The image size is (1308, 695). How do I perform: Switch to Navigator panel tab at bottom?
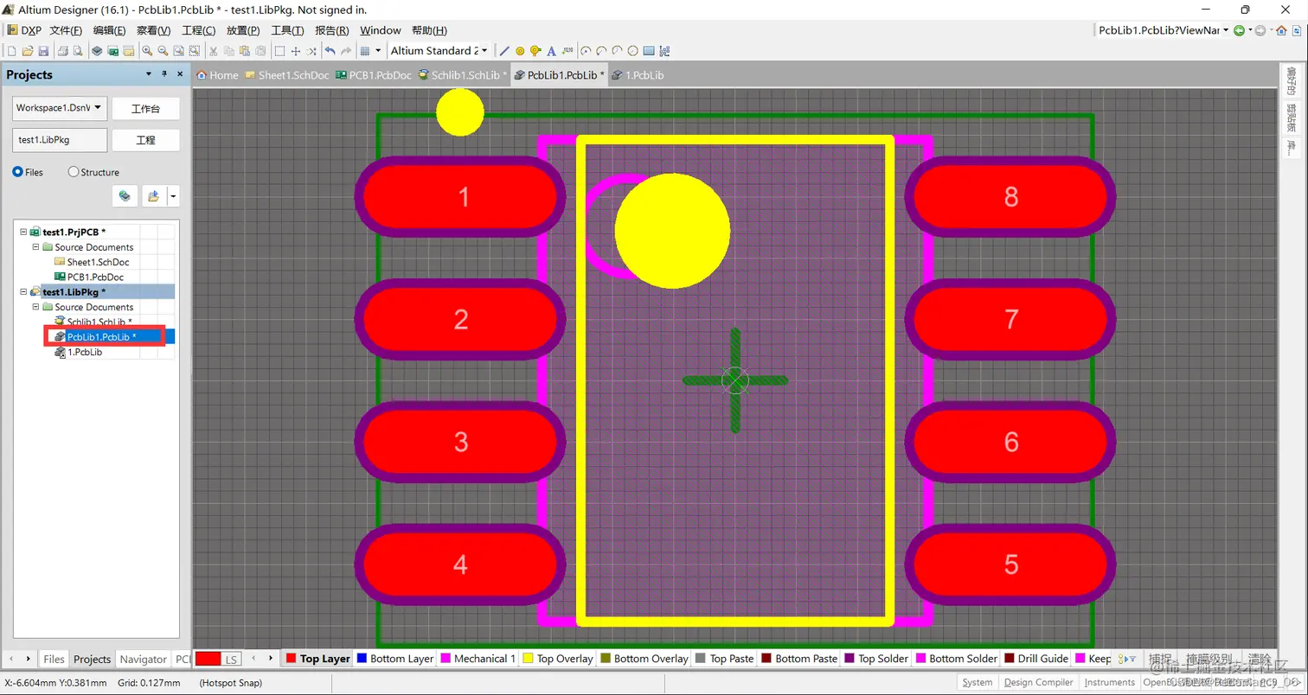[143, 659]
